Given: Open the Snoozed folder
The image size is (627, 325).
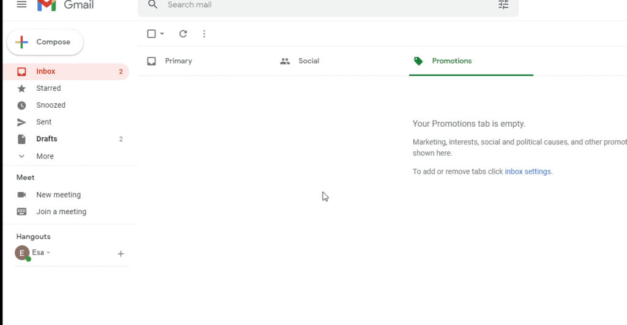Looking at the screenshot, I should pos(50,105).
